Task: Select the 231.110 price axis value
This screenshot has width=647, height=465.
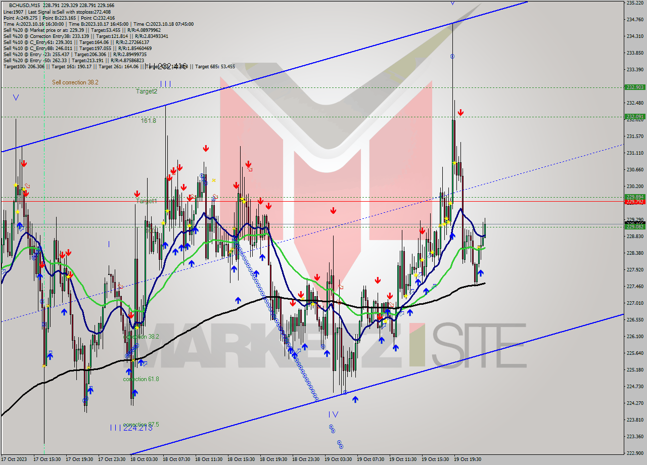Action: click(635, 153)
